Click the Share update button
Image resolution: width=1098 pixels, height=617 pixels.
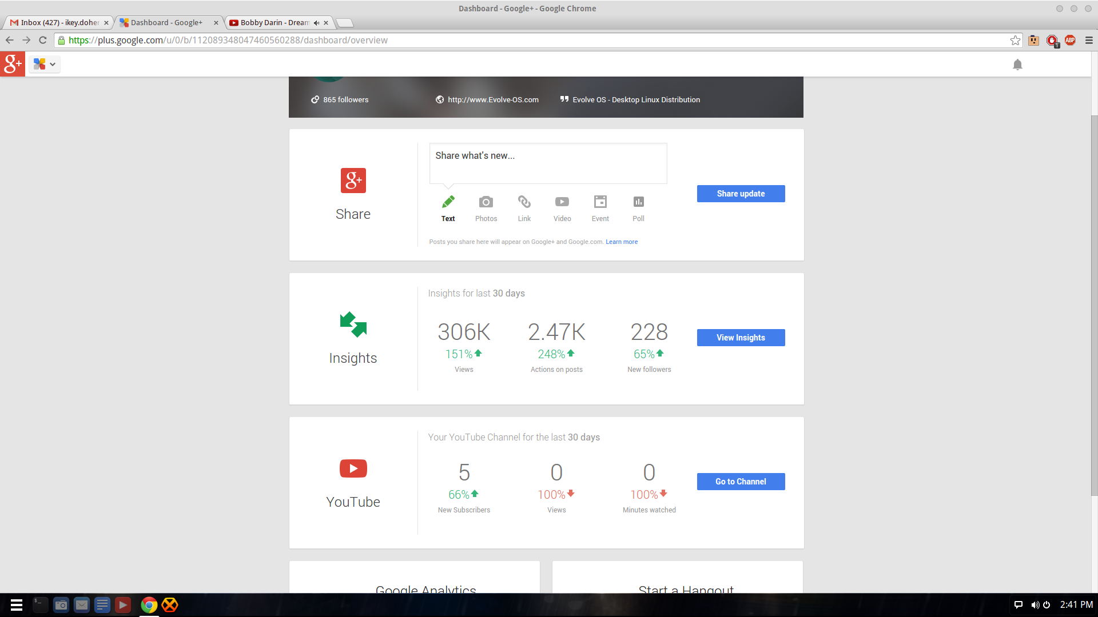(x=741, y=194)
